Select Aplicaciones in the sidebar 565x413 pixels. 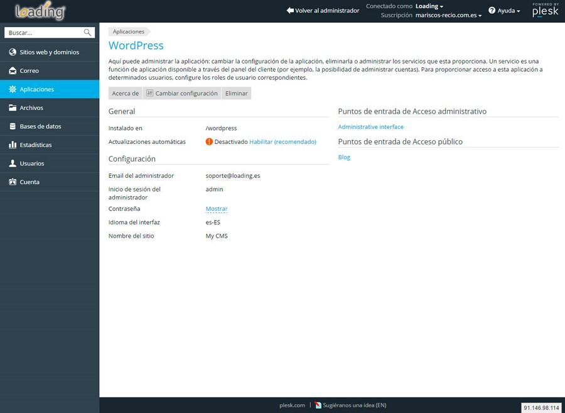pyautogui.click(x=50, y=89)
